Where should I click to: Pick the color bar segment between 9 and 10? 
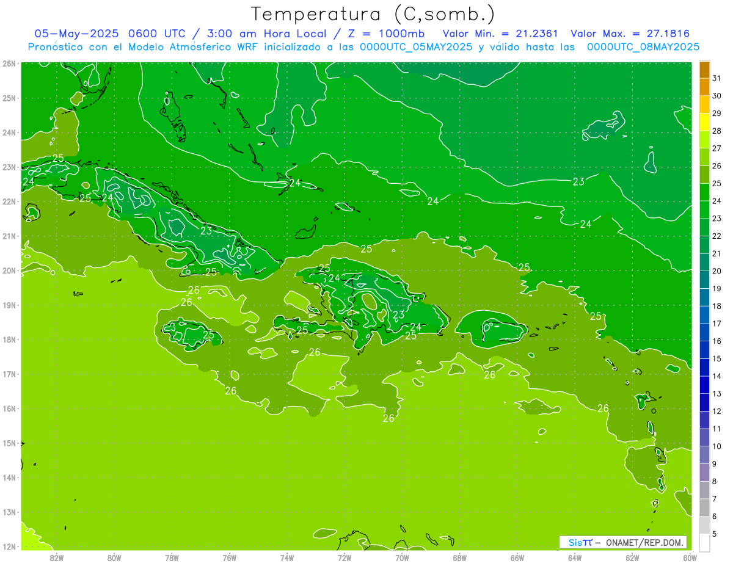click(704, 455)
